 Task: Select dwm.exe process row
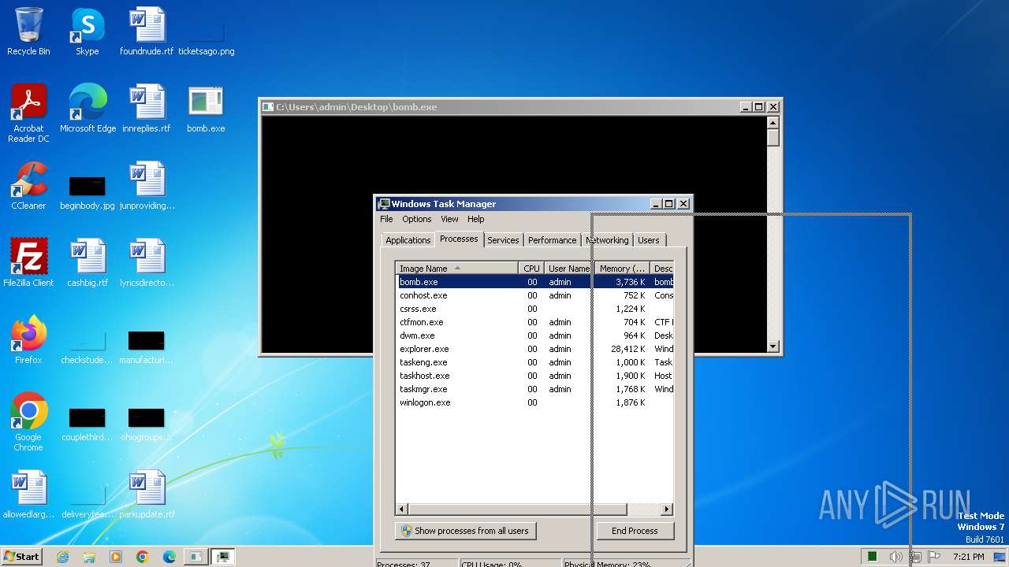pos(535,335)
